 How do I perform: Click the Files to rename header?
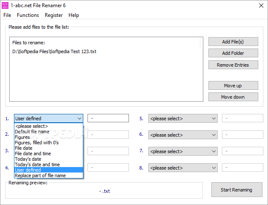(29, 43)
